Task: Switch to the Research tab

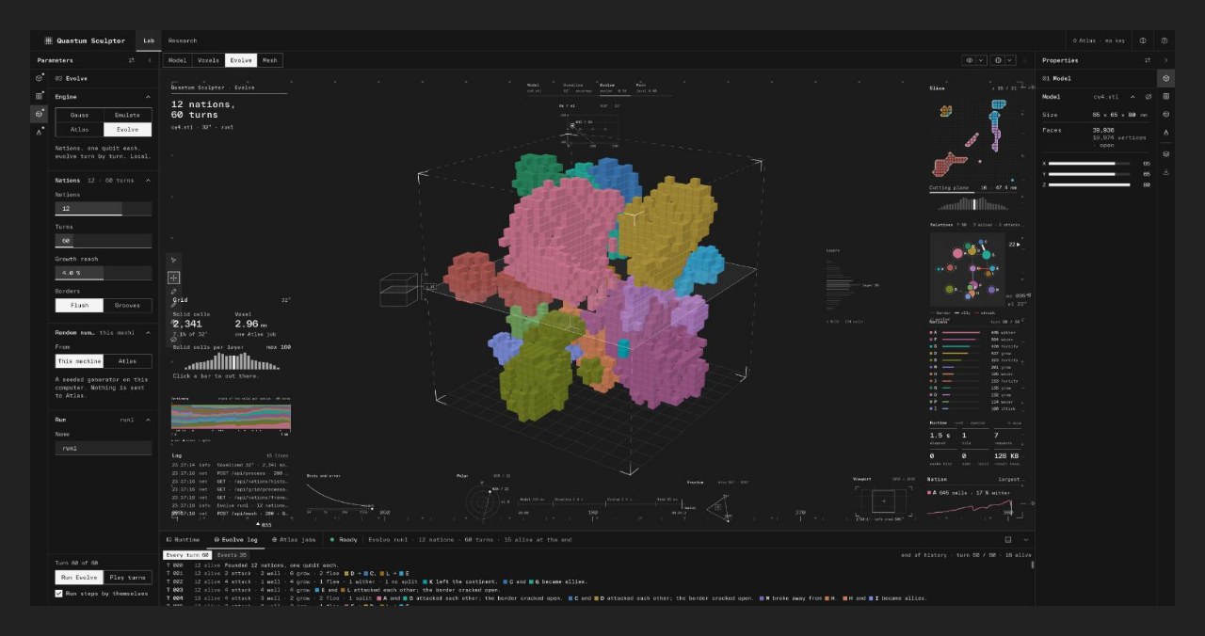Action: click(183, 40)
